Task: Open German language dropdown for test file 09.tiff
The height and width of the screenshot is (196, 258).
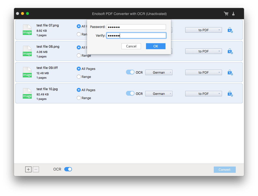Action: click(159, 72)
